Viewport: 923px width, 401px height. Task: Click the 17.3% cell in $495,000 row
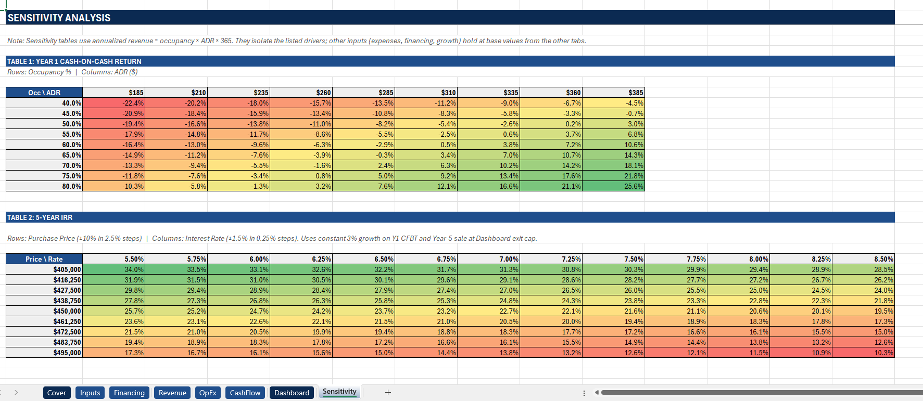[x=113, y=353]
